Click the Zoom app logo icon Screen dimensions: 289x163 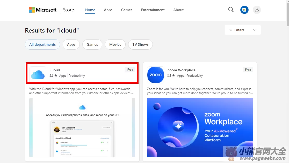tap(156, 75)
